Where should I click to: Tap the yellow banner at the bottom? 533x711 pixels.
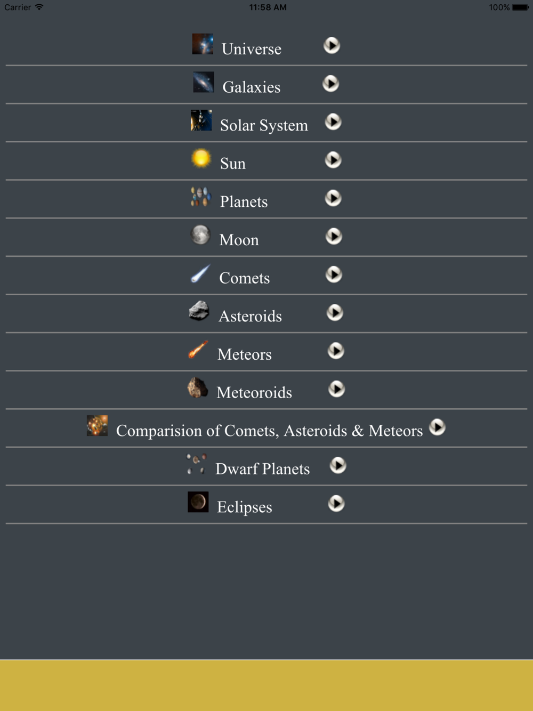point(266,685)
